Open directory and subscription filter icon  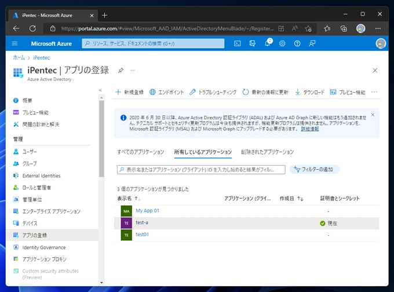(x=253, y=43)
